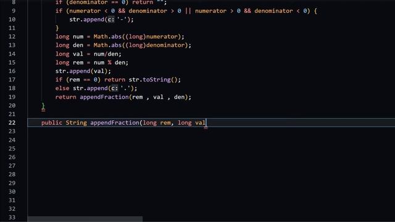Click '(long)numerator' cast on line 12
The image size is (395, 222).
point(151,36)
